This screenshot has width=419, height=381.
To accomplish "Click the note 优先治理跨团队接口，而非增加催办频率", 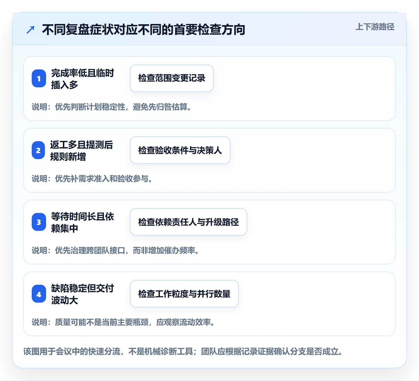I will coord(116,250).
